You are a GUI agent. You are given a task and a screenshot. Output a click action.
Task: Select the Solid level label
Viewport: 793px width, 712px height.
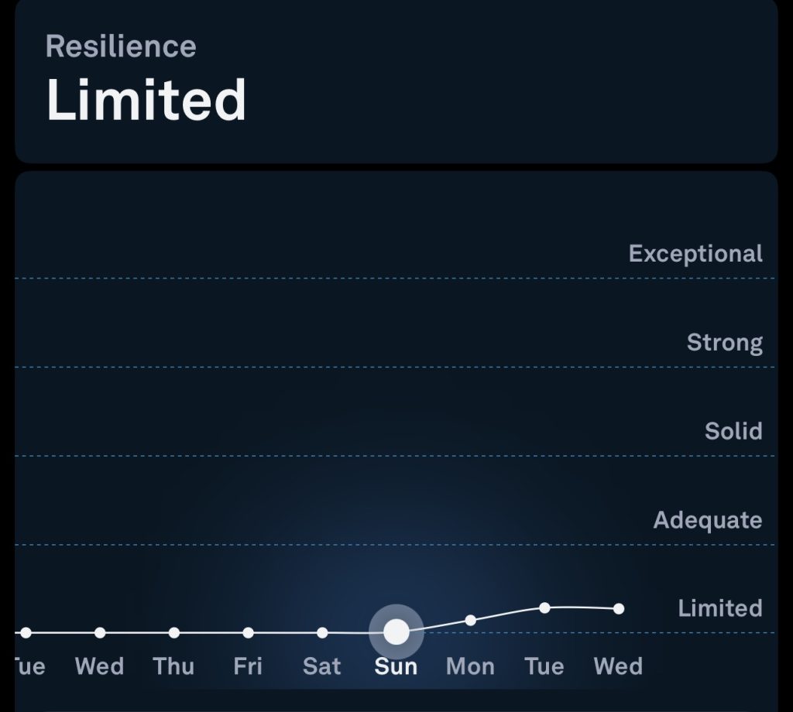pyautogui.click(x=733, y=431)
